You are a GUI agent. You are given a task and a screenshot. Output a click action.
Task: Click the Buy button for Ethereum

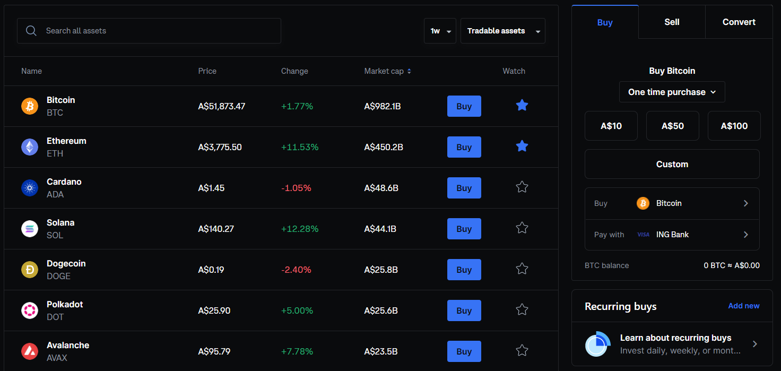[x=464, y=147]
